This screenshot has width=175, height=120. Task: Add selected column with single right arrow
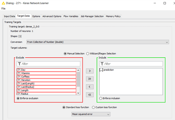(x=90, y=71)
